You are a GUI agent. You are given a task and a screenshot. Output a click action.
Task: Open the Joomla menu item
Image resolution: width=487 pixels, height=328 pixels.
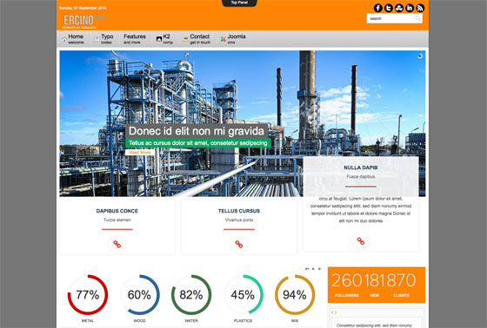pyautogui.click(x=233, y=39)
